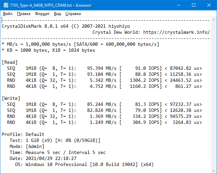Open the Формат menu
The height and width of the screenshot is (174, 217).
point(42,14)
